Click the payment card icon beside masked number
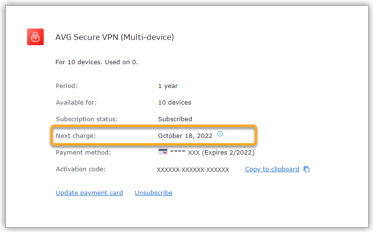The width and height of the screenshot is (374, 233). (163, 152)
